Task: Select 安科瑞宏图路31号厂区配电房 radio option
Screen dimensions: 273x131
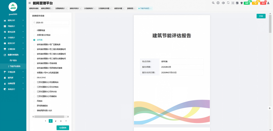Action: coord(34,44)
